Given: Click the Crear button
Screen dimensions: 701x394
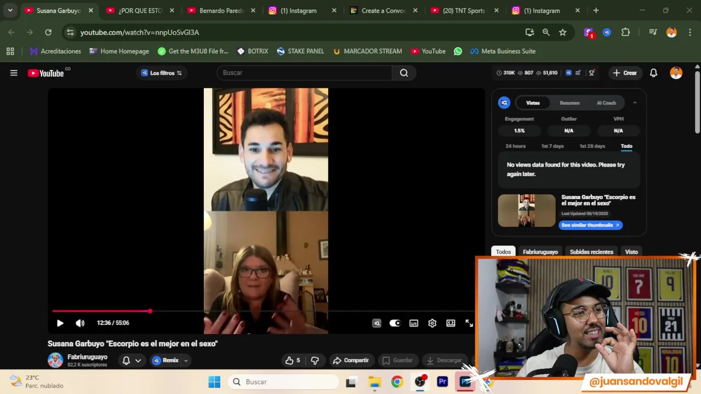Looking at the screenshot, I should click(x=625, y=73).
